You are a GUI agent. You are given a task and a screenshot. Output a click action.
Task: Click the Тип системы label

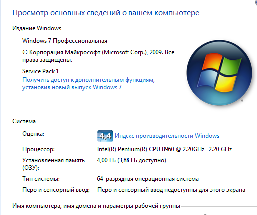click(x=41, y=179)
